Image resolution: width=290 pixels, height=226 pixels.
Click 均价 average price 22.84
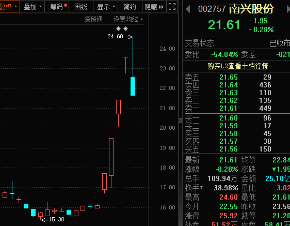pyautogui.click(x=281, y=160)
